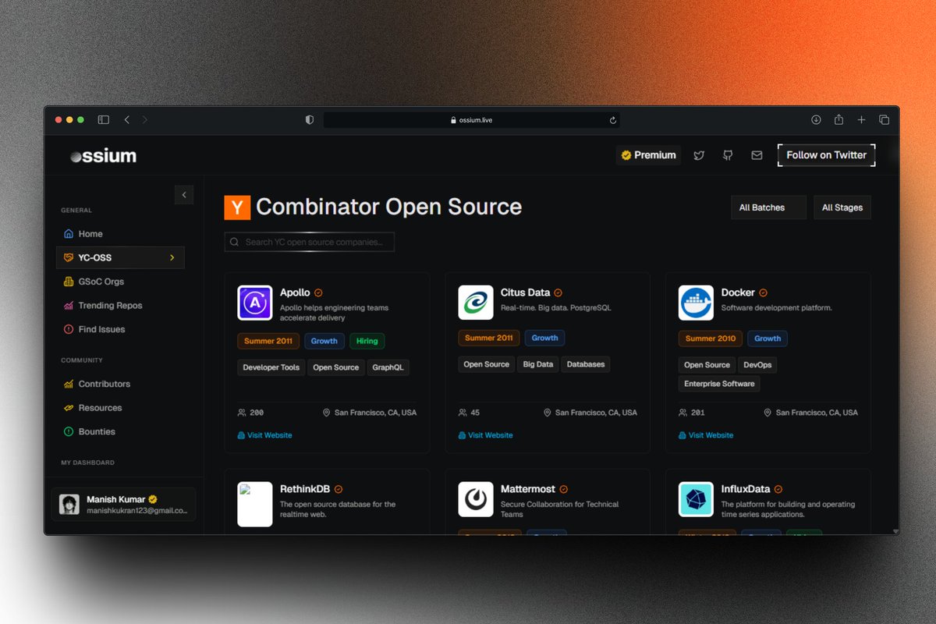Click the verified badge next to Apollo
The width and height of the screenshot is (936, 624).
point(318,292)
